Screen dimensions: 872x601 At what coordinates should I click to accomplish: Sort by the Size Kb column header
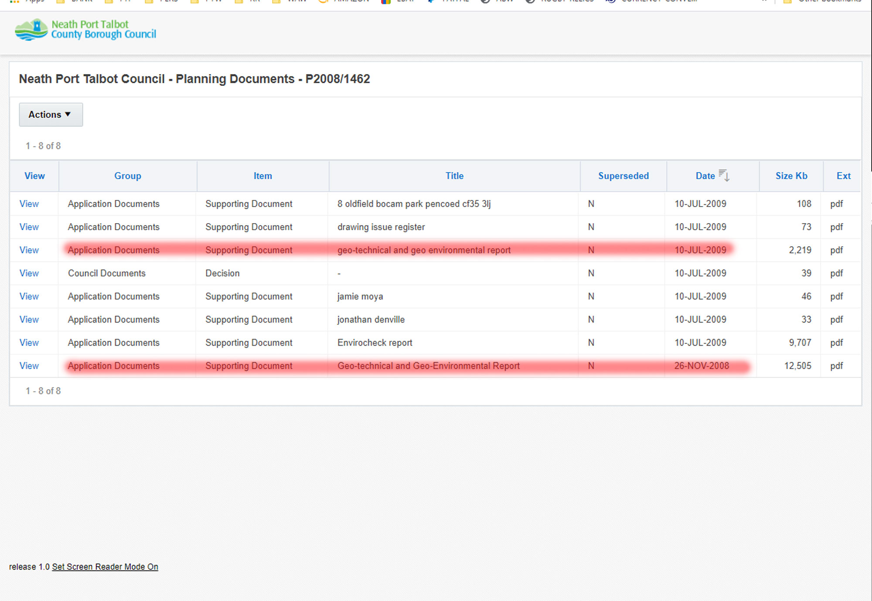pos(791,176)
